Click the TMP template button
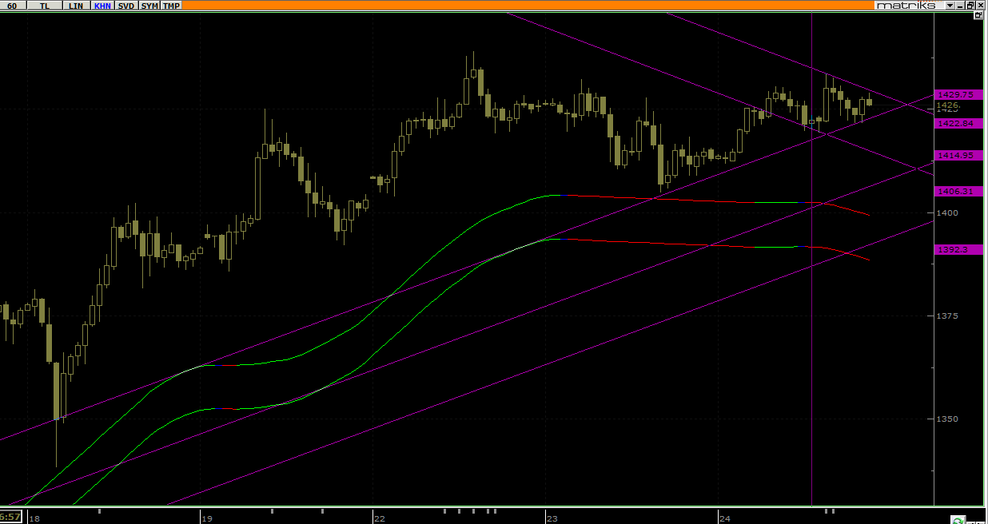 click(x=171, y=6)
